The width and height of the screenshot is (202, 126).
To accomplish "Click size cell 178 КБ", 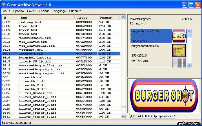I will [105, 93].
